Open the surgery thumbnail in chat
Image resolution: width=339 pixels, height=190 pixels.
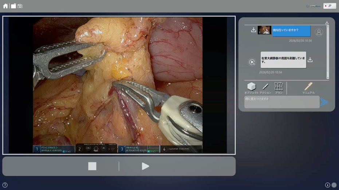point(264,30)
